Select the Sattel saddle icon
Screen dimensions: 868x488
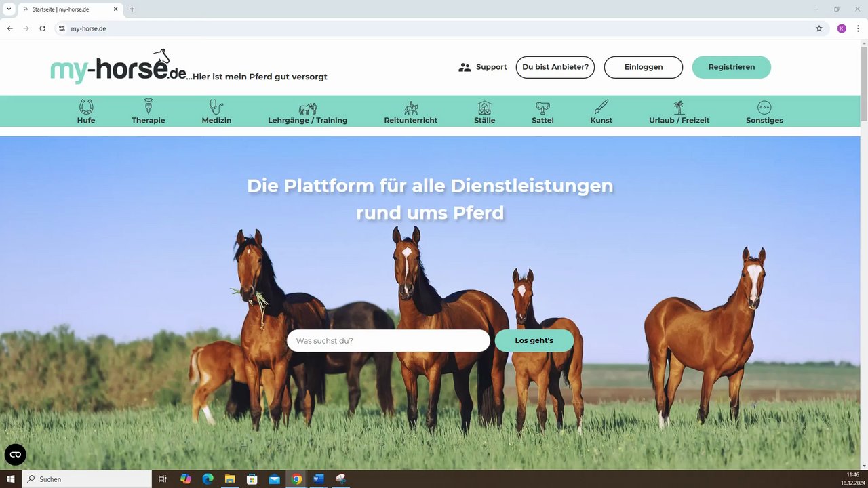click(x=542, y=108)
